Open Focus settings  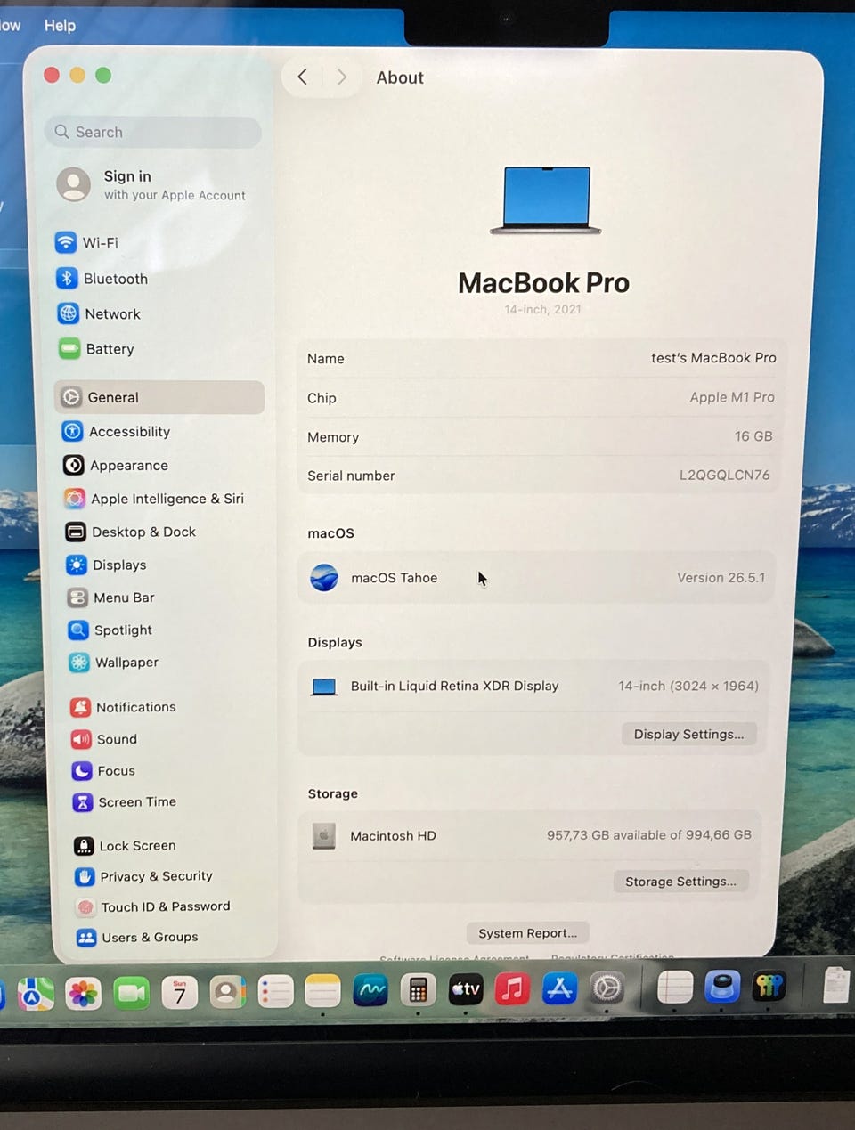(x=104, y=770)
